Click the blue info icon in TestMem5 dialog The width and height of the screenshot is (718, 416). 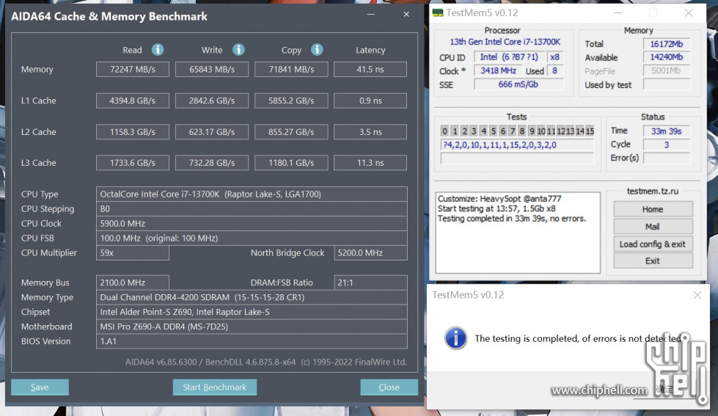point(455,338)
